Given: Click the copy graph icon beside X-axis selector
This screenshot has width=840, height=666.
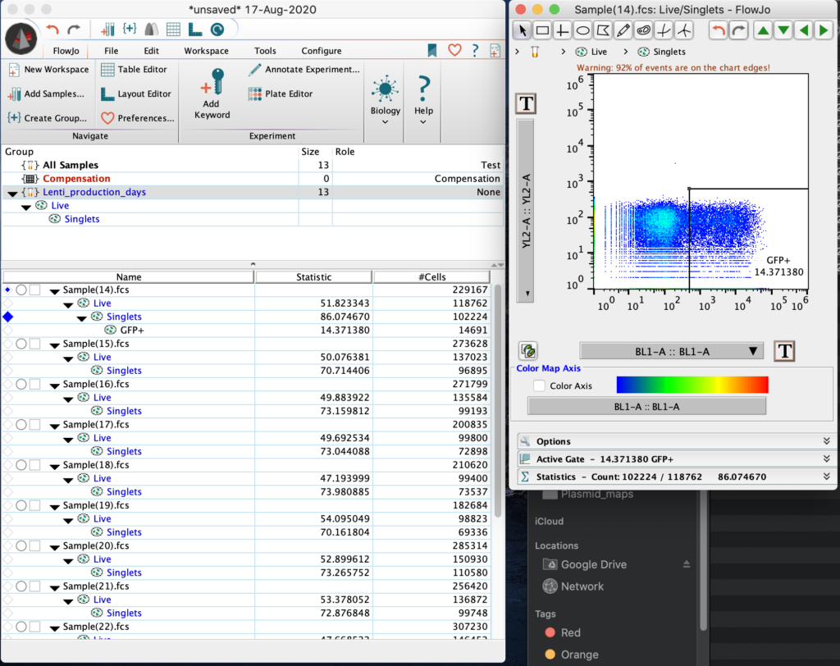Looking at the screenshot, I should click(x=528, y=352).
